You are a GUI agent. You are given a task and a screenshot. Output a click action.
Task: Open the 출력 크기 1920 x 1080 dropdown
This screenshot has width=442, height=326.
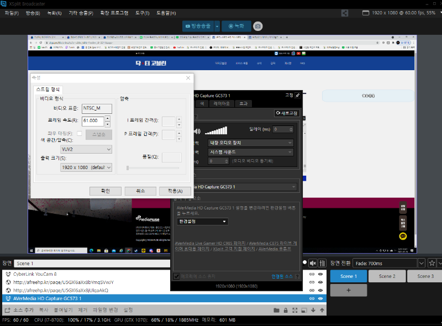click(x=86, y=167)
